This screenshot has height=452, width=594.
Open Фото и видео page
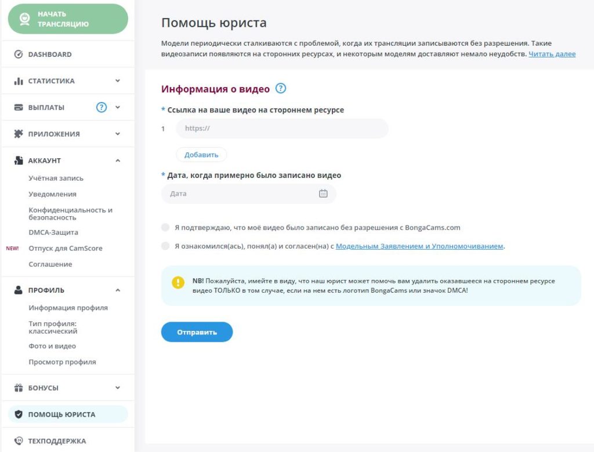[x=52, y=345]
